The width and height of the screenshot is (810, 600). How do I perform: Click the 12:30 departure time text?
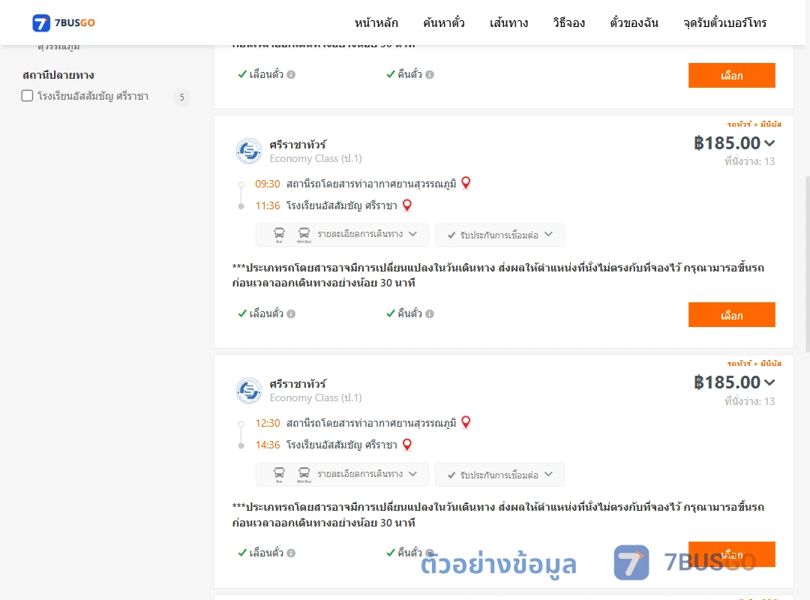[268, 423]
